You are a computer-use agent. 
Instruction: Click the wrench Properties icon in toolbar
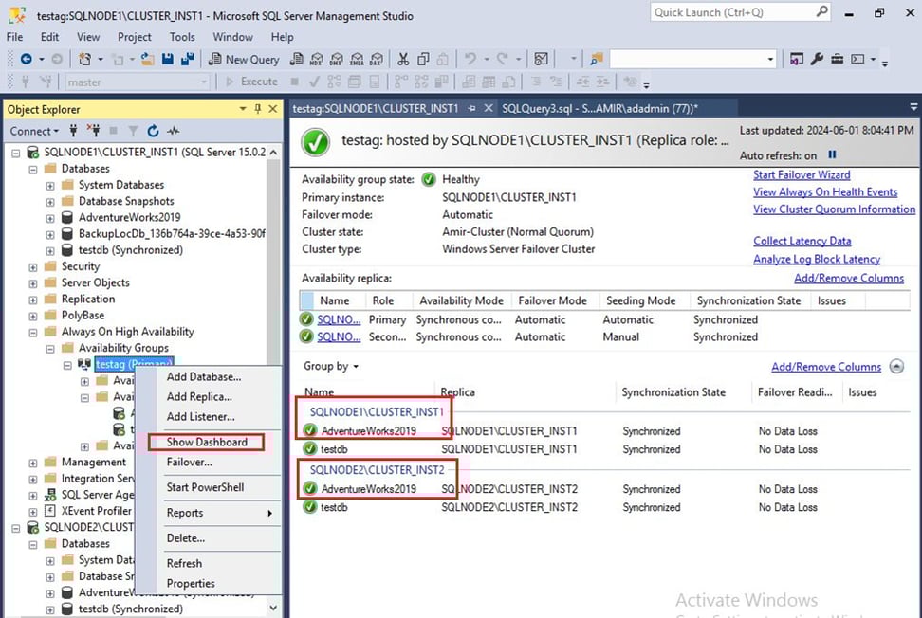tap(817, 59)
